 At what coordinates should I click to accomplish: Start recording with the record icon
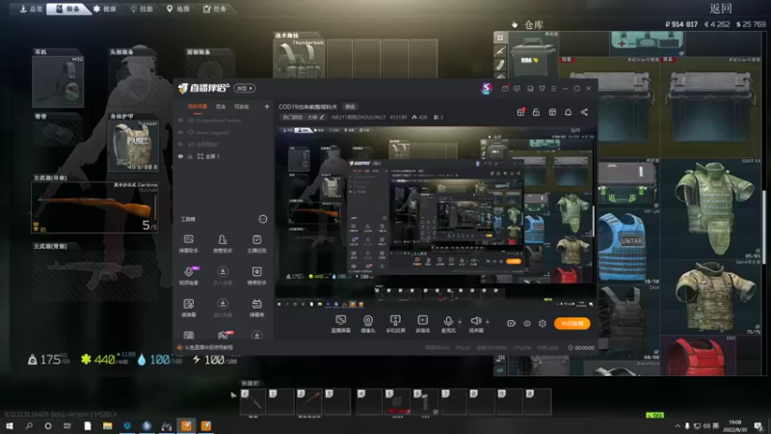tap(512, 323)
